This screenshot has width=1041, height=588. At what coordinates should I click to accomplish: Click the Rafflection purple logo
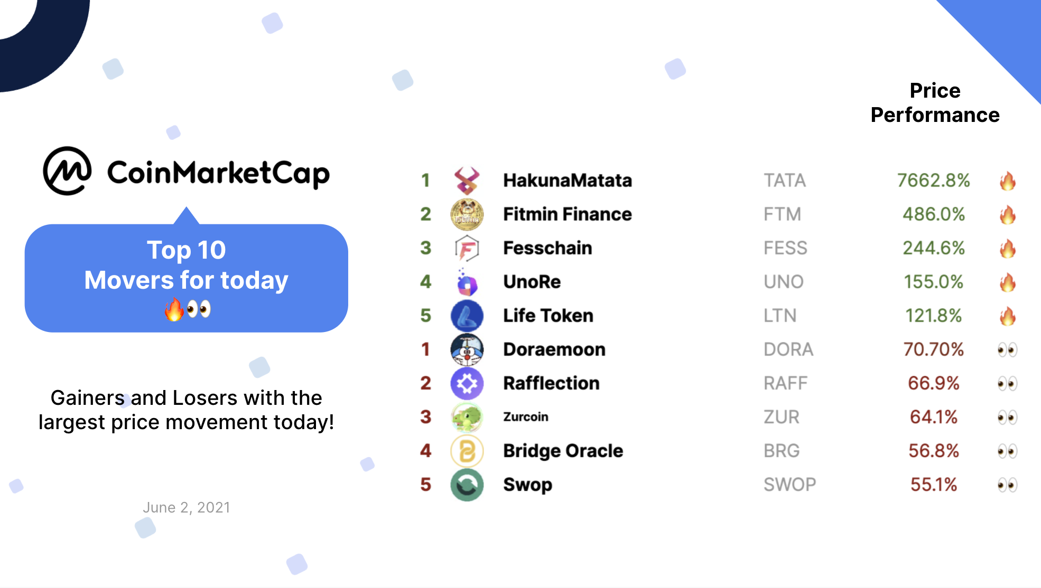467,383
